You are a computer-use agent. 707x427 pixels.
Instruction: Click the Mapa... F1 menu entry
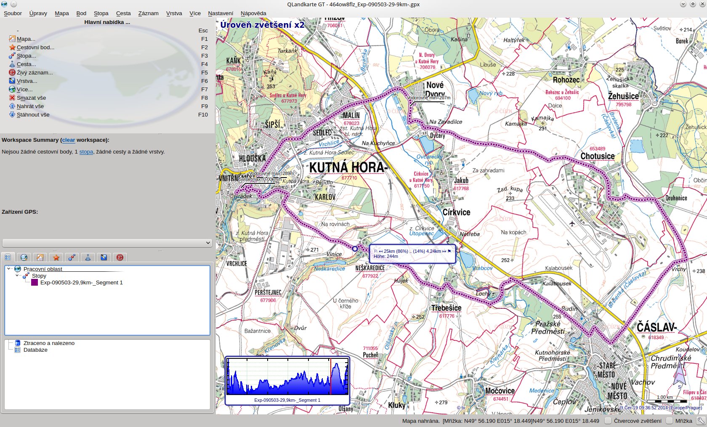(108, 39)
